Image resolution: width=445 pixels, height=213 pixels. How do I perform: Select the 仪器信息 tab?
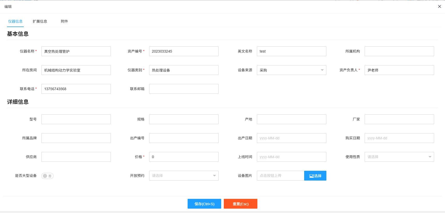tap(15, 21)
